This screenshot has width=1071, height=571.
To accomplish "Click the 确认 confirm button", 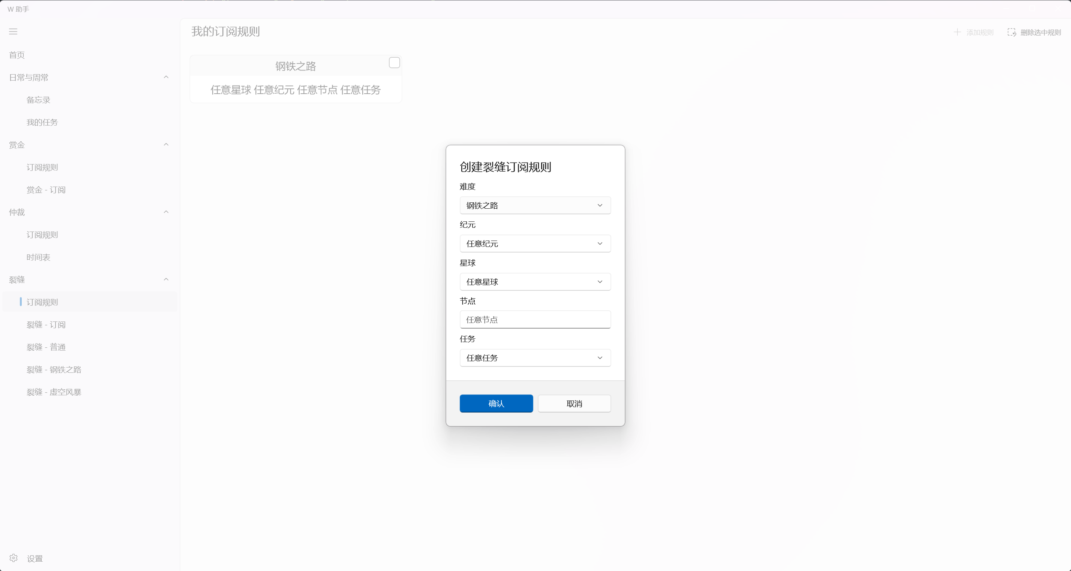I will click(x=496, y=403).
